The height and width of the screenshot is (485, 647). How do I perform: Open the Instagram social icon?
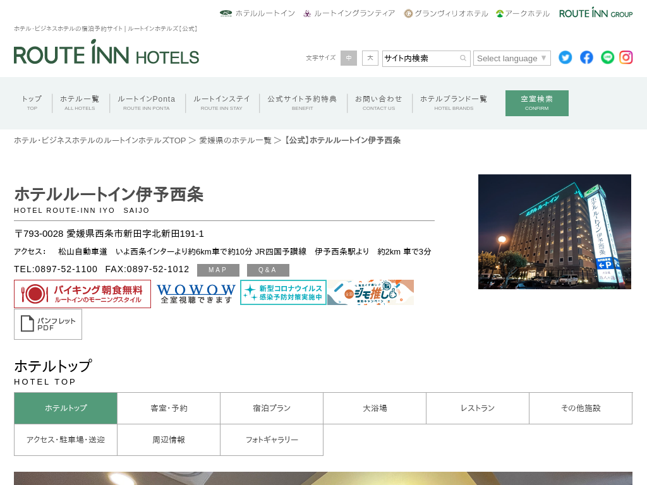pyautogui.click(x=626, y=57)
